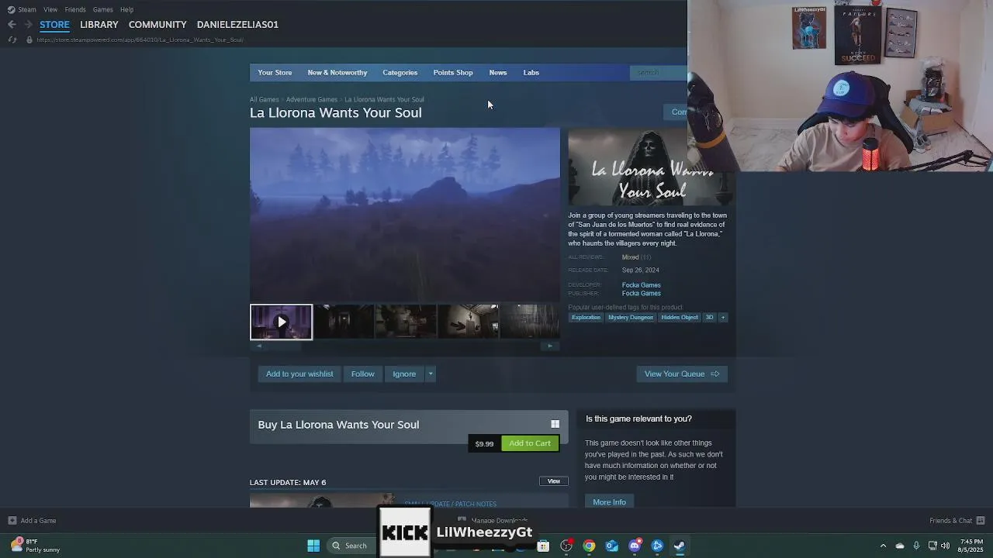Expand more tags with the plus button
This screenshot has width=993, height=558.
723,318
